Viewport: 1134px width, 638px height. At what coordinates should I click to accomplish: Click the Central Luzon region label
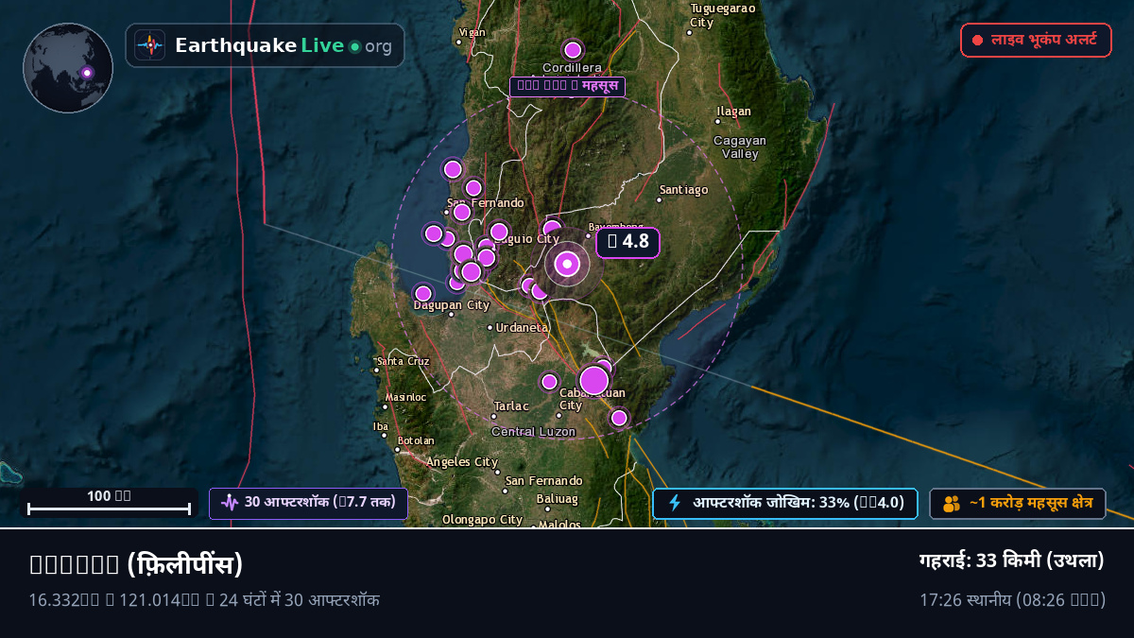tap(533, 432)
